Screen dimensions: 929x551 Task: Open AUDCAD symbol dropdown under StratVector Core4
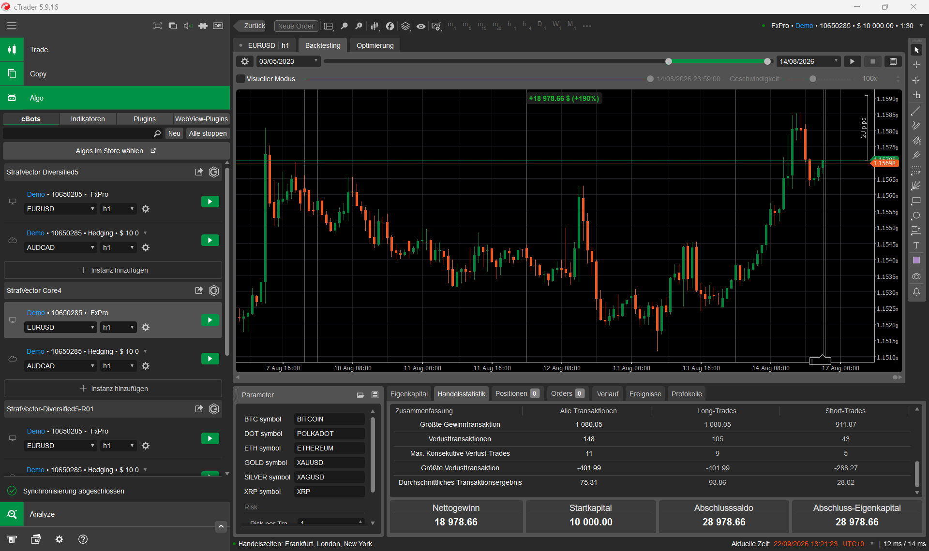click(60, 366)
